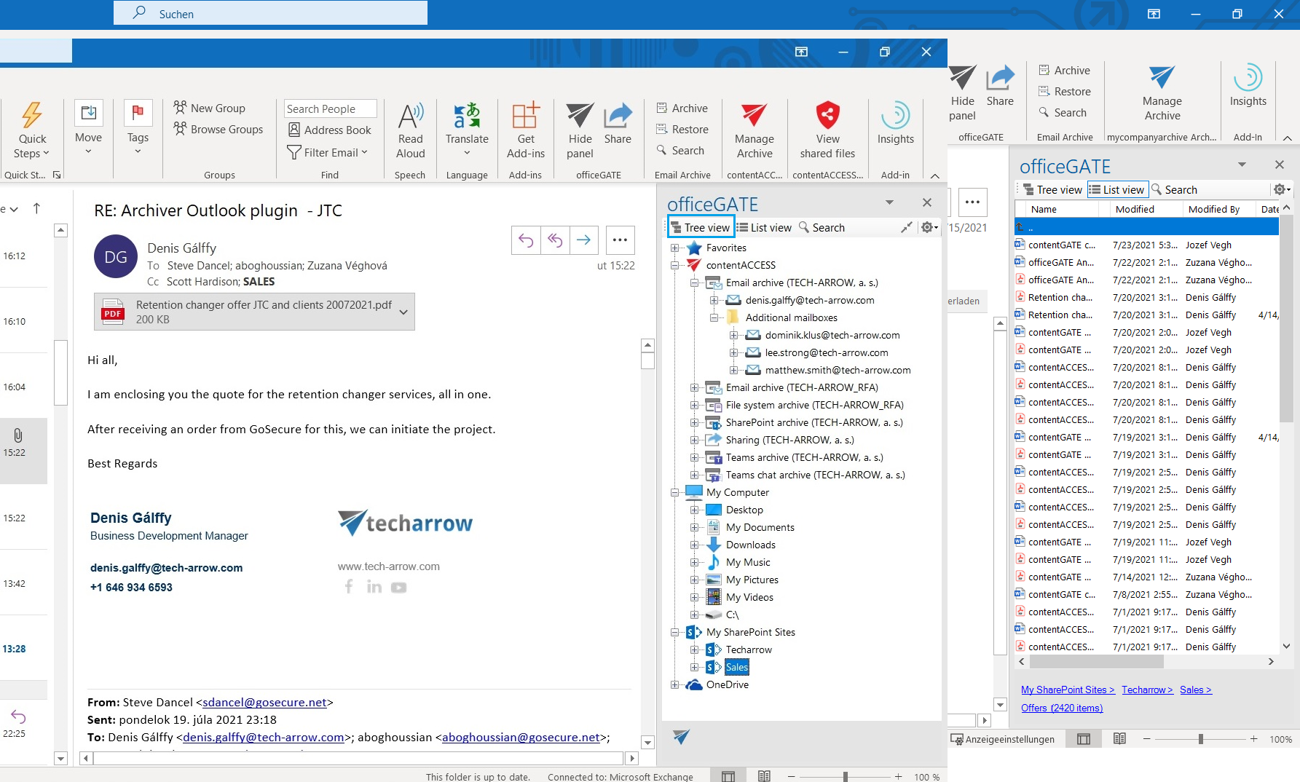
Task: Forward the email using arrow icon
Action: tap(583, 240)
